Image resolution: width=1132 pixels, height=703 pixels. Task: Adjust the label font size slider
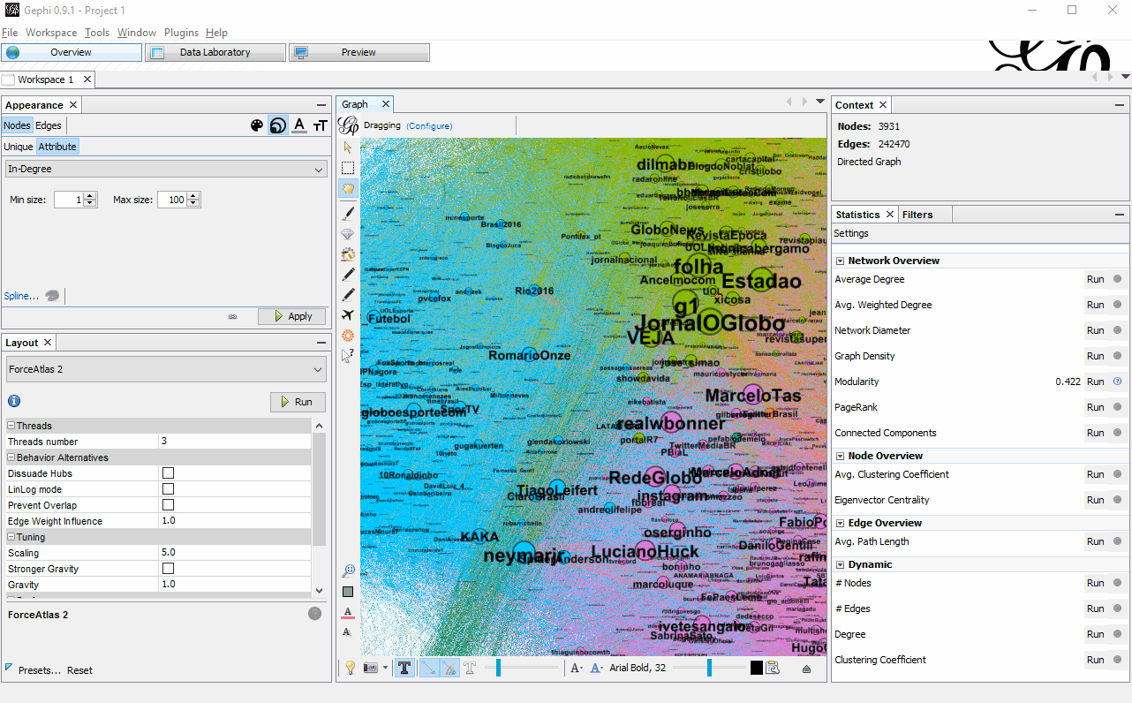point(710,668)
